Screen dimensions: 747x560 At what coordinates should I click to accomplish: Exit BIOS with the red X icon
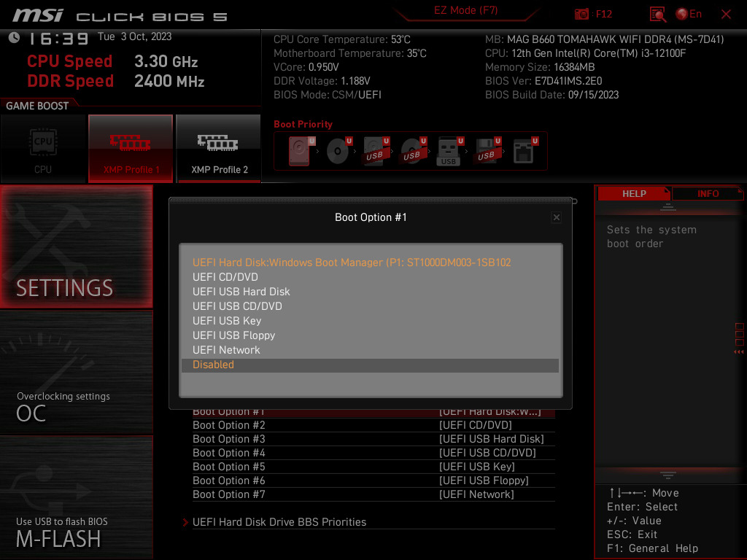click(726, 15)
